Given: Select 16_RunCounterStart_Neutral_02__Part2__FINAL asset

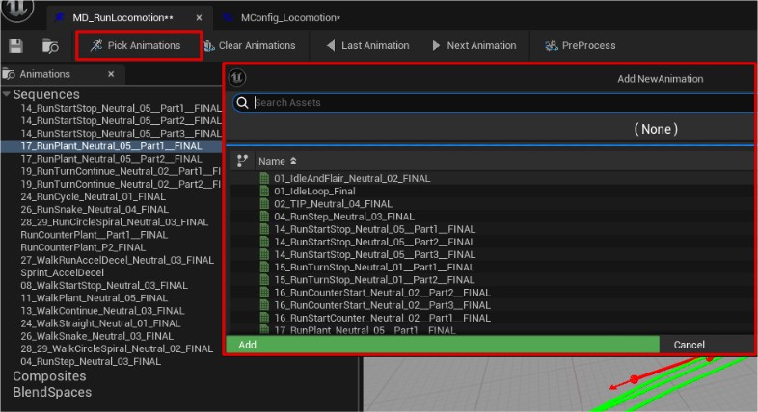Looking at the screenshot, I should tap(383, 293).
